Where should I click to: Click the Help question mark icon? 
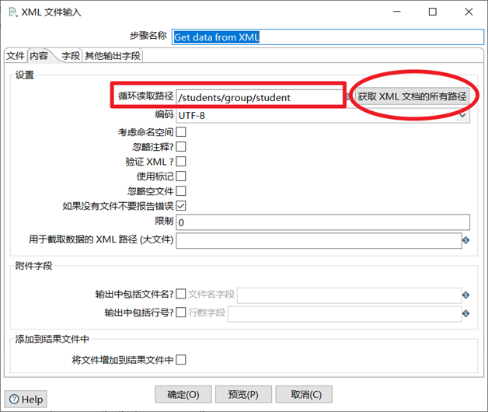coord(14,399)
